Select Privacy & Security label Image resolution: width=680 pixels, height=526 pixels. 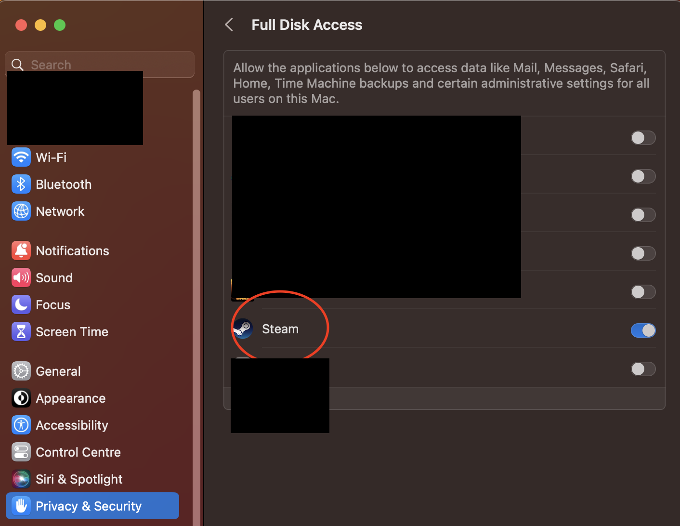coord(89,506)
